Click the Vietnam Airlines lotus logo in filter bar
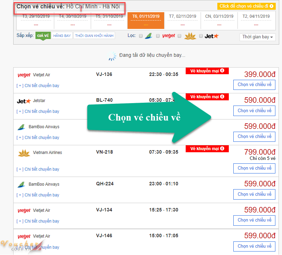The height and width of the screenshot is (255, 282). (x=190, y=36)
